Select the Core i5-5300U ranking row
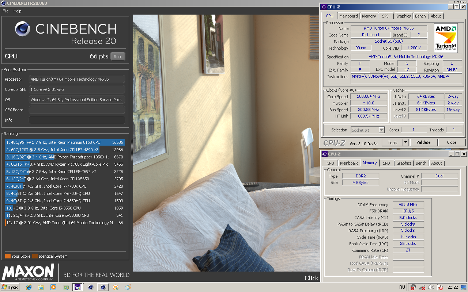This screenshot has width=468, height=292. coord(65,215)
